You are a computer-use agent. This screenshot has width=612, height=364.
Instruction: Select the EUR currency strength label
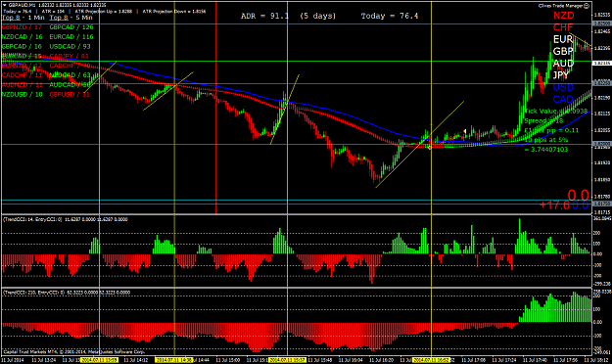click(x=563, y=39)
